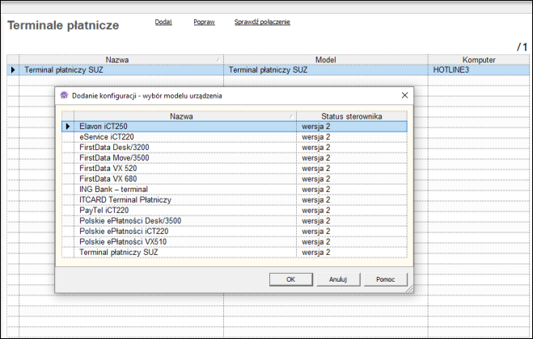Open help with Pomoc button
Viewport: 533px width, 339px height.
(385, 278)
